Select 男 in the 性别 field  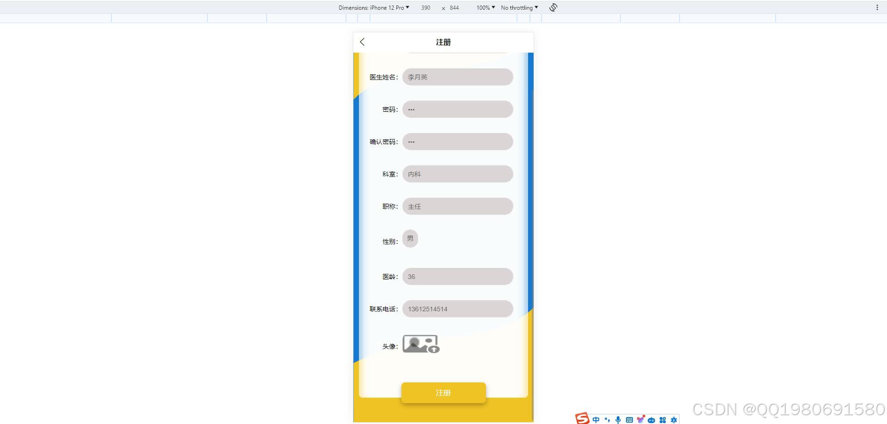click(410, 238)
